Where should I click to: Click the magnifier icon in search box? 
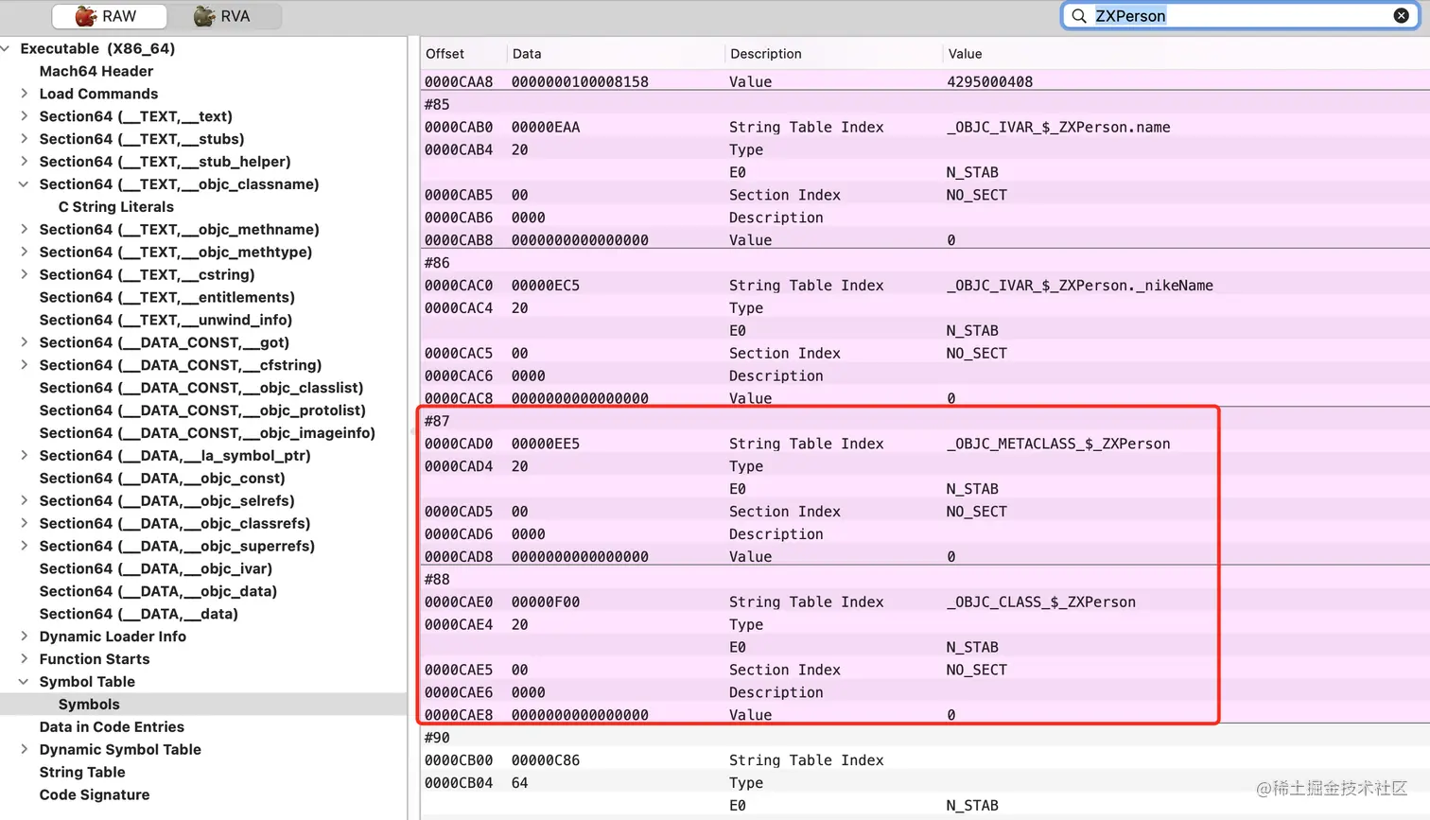coord(1078,15)
